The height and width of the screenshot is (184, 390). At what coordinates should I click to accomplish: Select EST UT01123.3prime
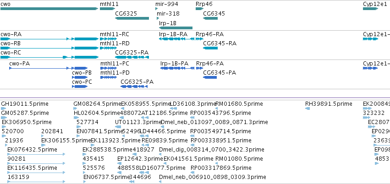(138, 122)
